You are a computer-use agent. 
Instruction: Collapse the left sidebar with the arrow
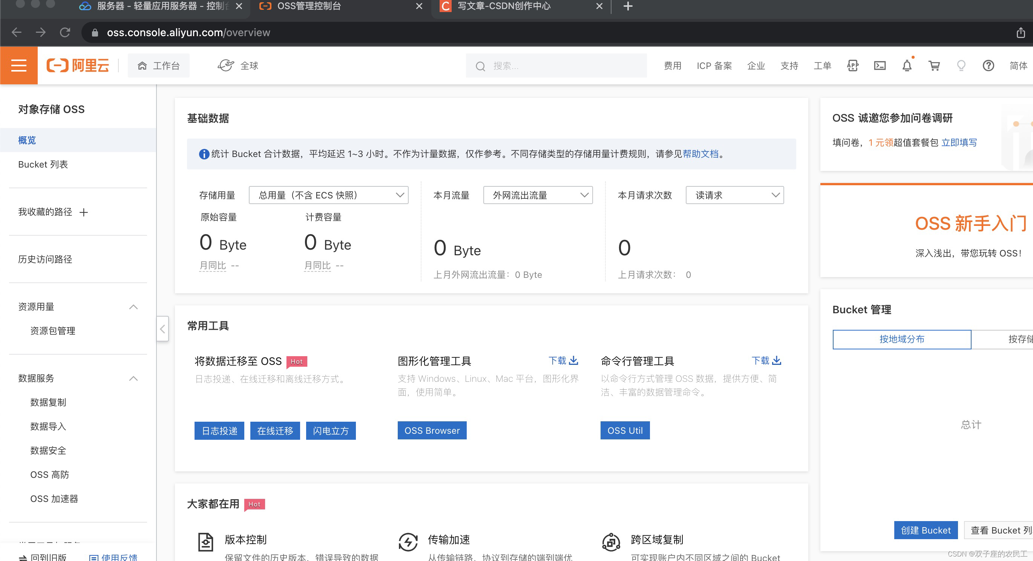tap(163, 328)
